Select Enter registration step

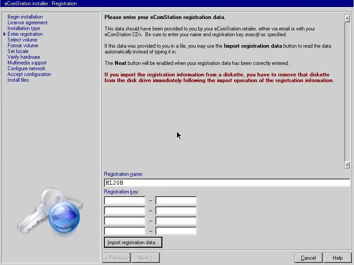25,34
